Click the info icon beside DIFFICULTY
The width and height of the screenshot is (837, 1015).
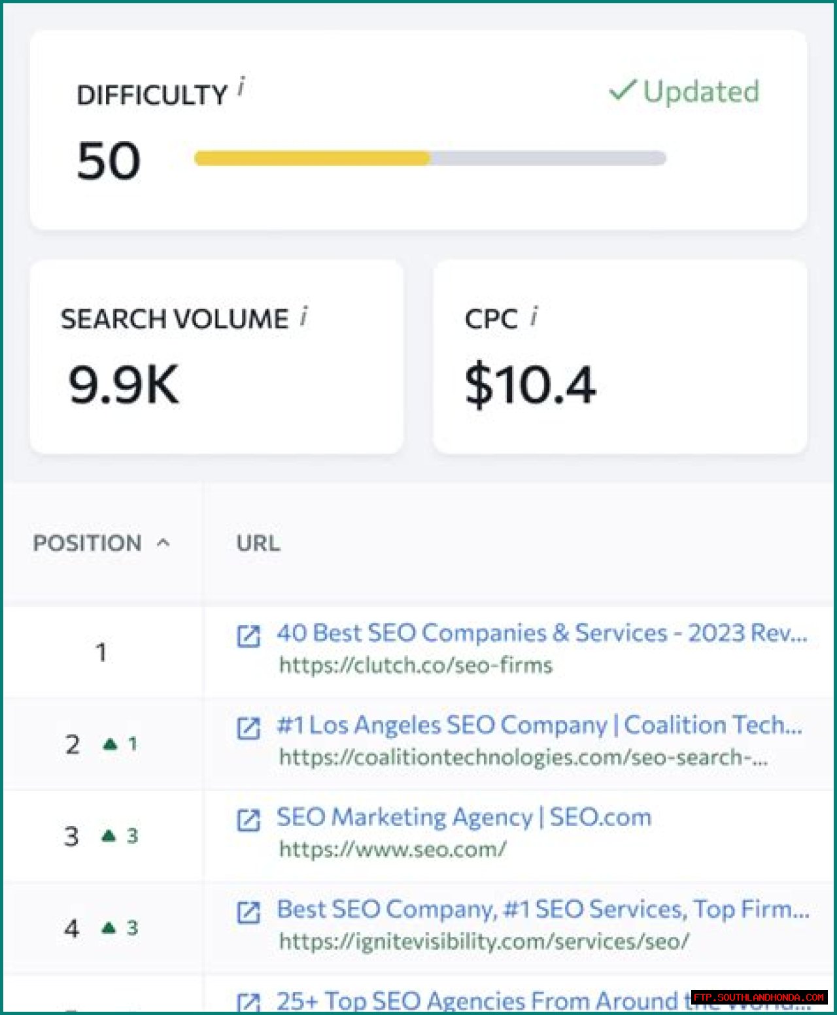[241, 87]
